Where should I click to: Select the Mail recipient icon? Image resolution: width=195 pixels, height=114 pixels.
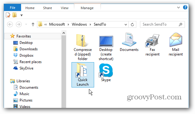coord(176,45)
